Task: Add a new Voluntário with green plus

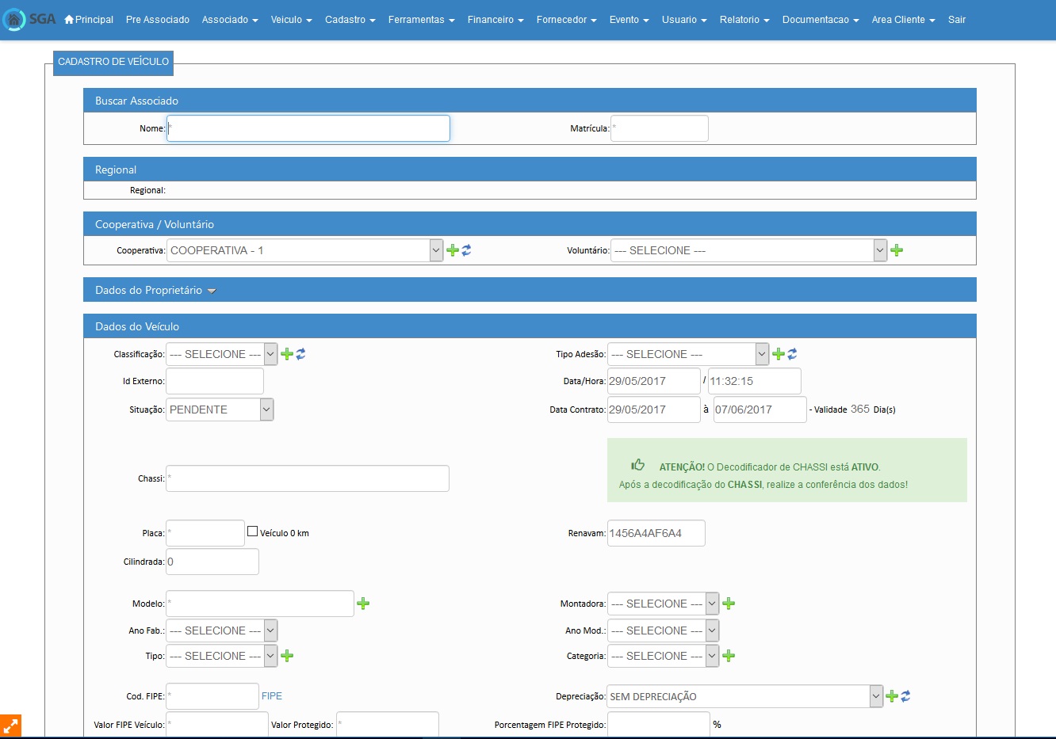Action: click(897, 250)
